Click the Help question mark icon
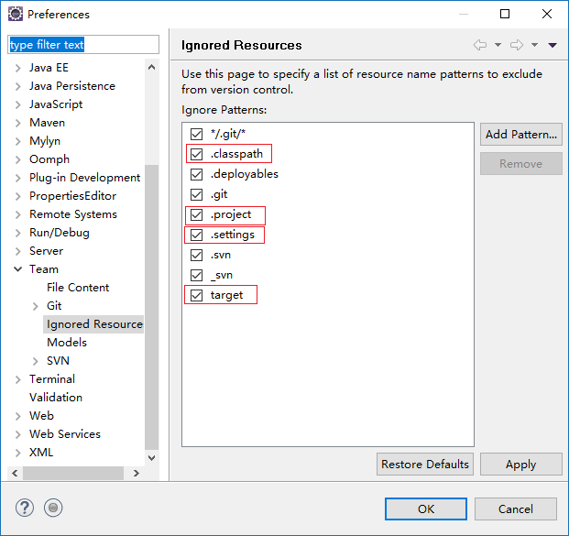 tap(25, 508)
